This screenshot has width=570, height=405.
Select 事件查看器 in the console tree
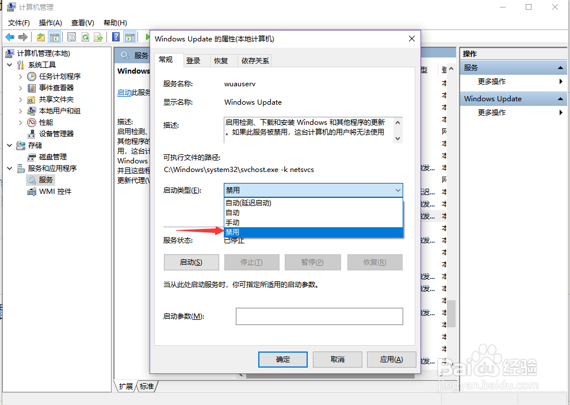[58, 87]
